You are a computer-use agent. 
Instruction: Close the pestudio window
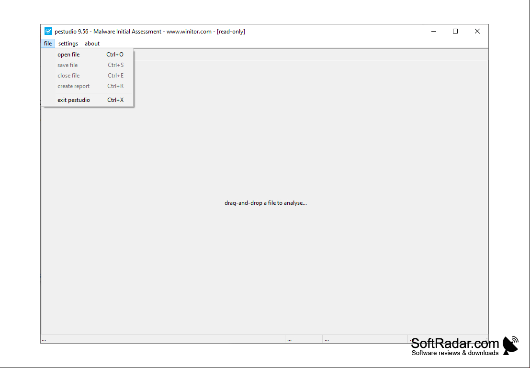coord(477,31)
